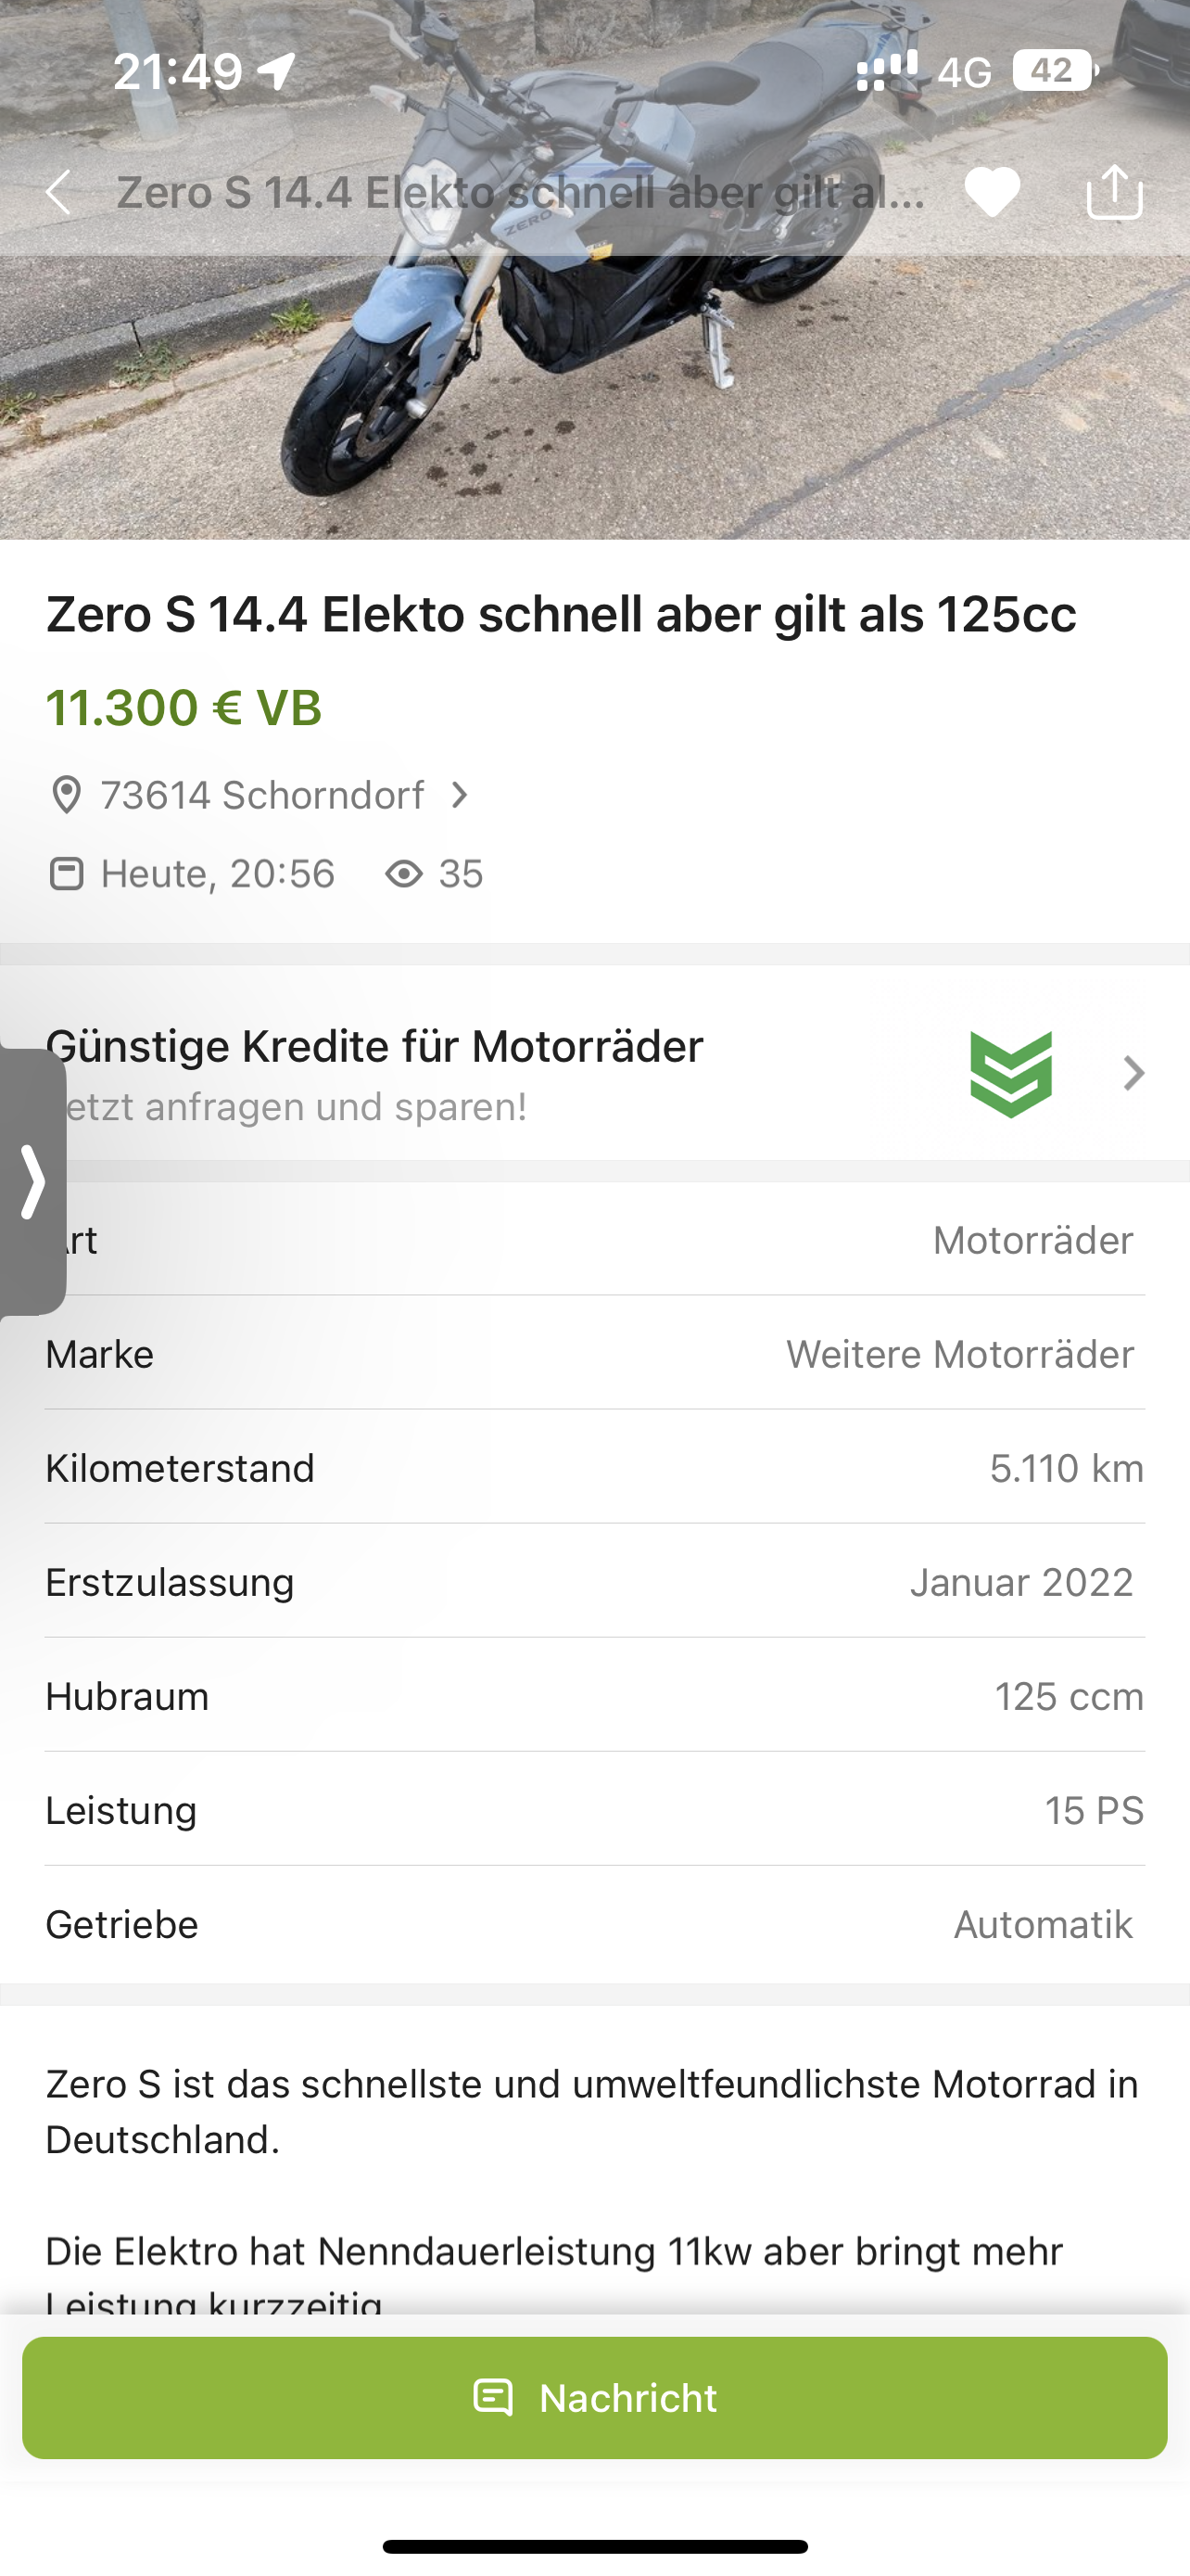Open credit offer arrow chevron
This screenshot has height=2576, width=1190.
1133,1074
